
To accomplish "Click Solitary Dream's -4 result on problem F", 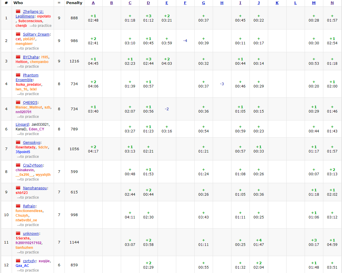I will click(185, 41).
